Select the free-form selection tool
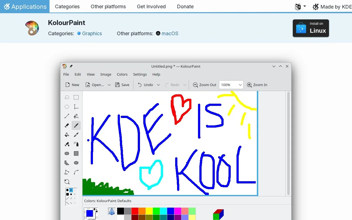This screenshot has width=352, height=220. coord(67,97)
